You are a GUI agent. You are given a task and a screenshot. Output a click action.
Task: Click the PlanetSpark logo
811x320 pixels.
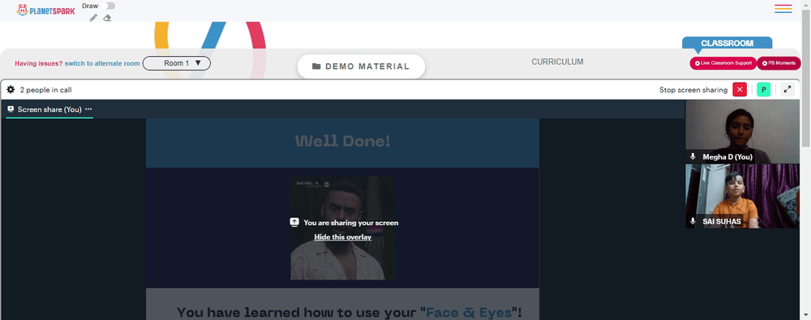click(45, 10)
